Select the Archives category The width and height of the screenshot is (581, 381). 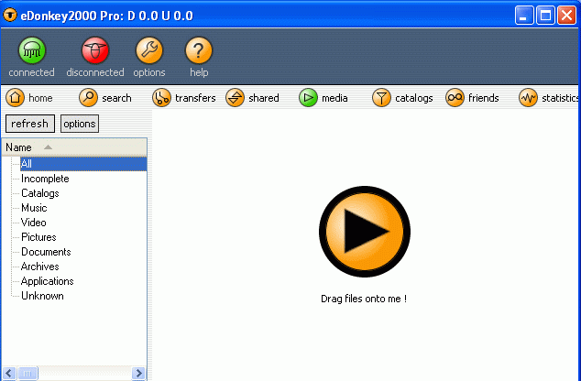pyautogui.click(x=40, y=267)
